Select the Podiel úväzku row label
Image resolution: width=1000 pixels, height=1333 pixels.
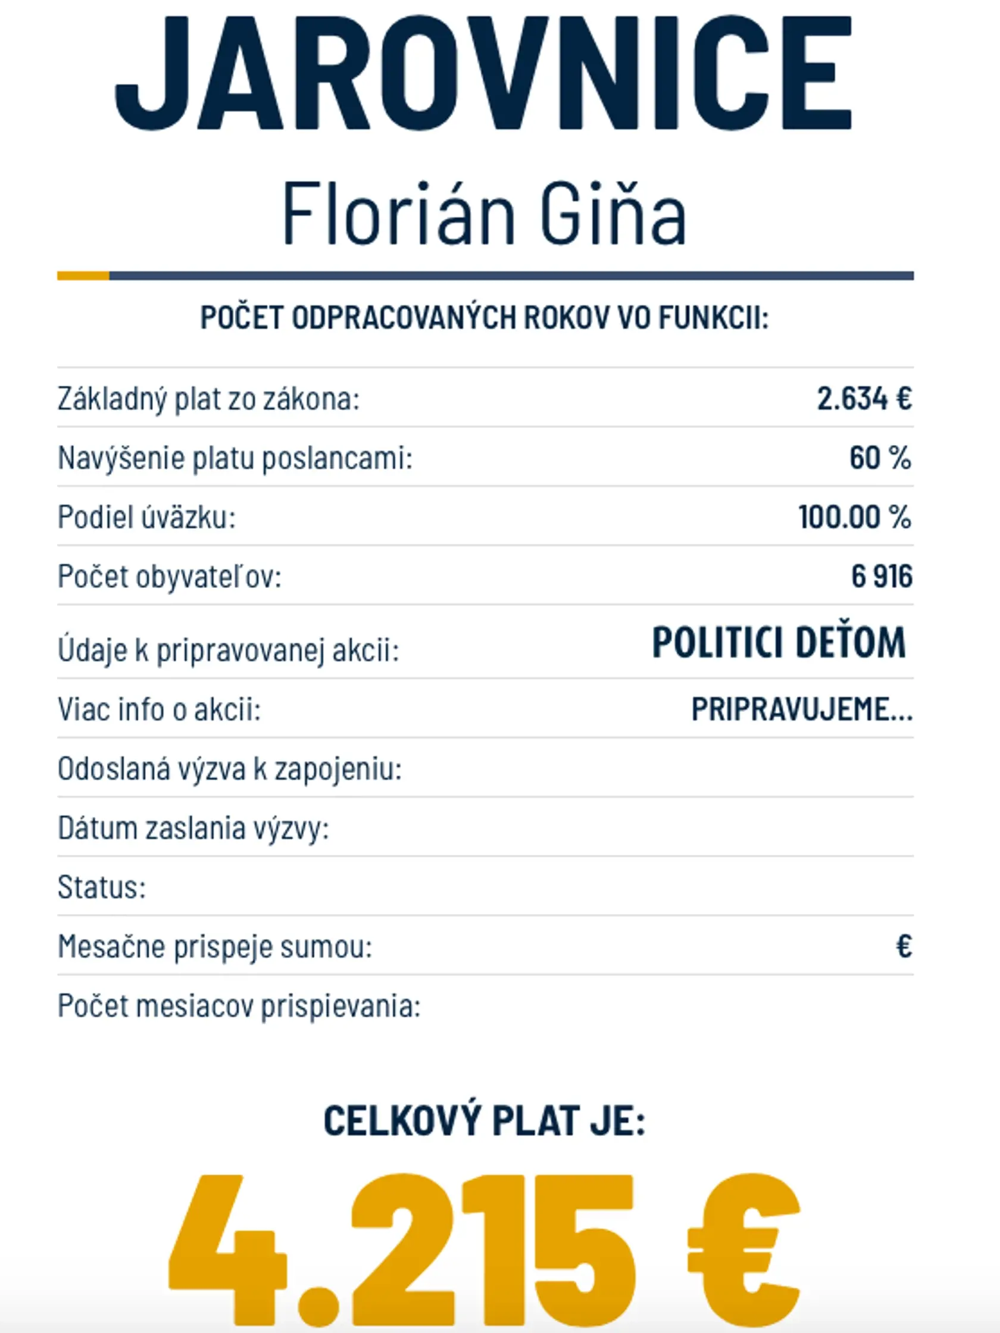coord(146,517)
